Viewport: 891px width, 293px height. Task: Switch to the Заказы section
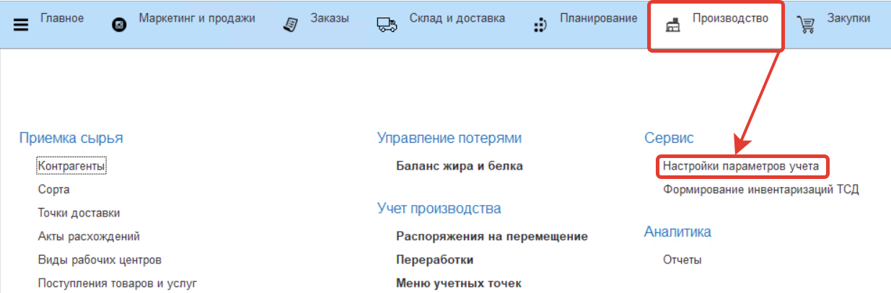point(330,18)
